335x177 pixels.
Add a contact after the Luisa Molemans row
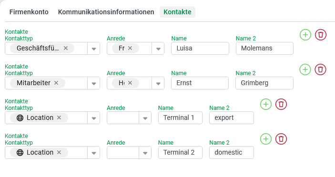[x=305, y=35]
